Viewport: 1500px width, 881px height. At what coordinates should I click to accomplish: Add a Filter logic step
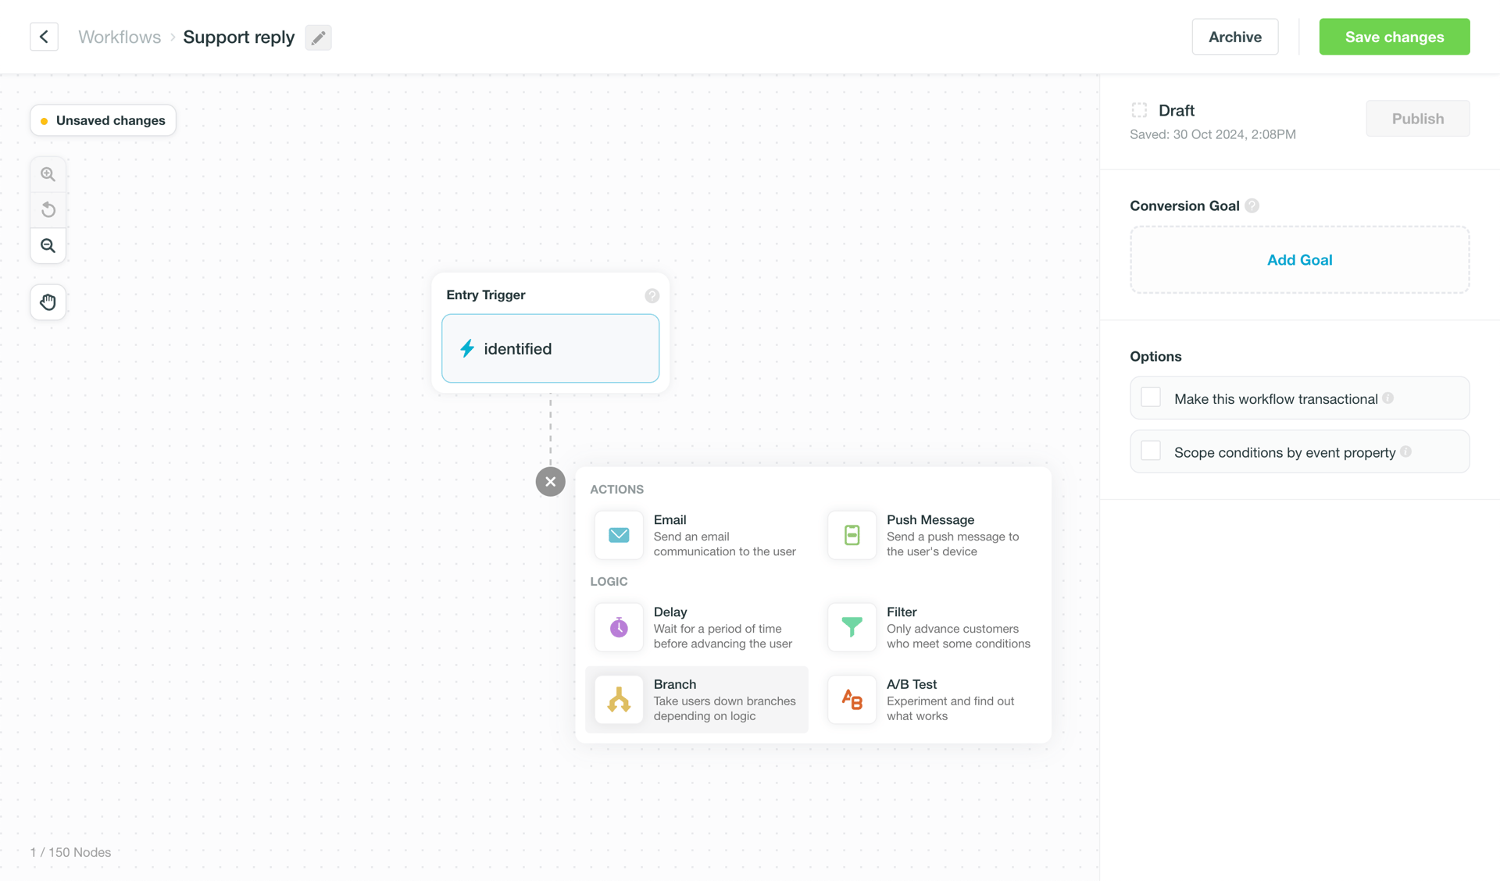pos(928,627)
